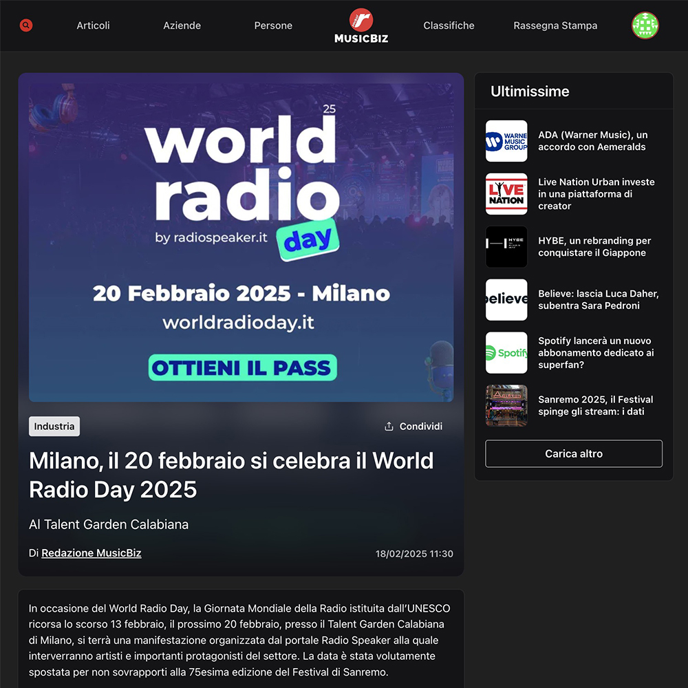Click the subtitle Al Talent Garden Calabiana
The height and width of the screenshot is (688, 688).
pos(109,524)
